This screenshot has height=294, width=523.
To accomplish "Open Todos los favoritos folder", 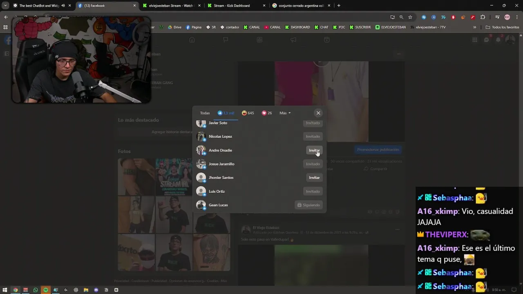I will click(502, 27).
